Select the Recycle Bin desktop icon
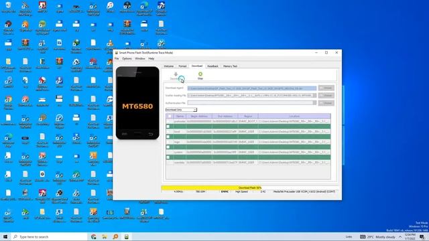The image size is (429, 241). pyautogui.click(x=8, y=7)
